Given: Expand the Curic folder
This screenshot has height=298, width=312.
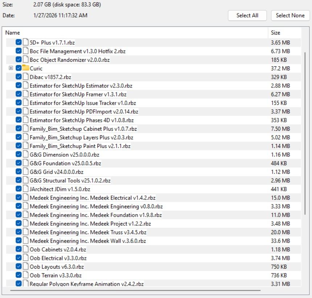Looking at the screenshot, I should (x=11, y=68).
